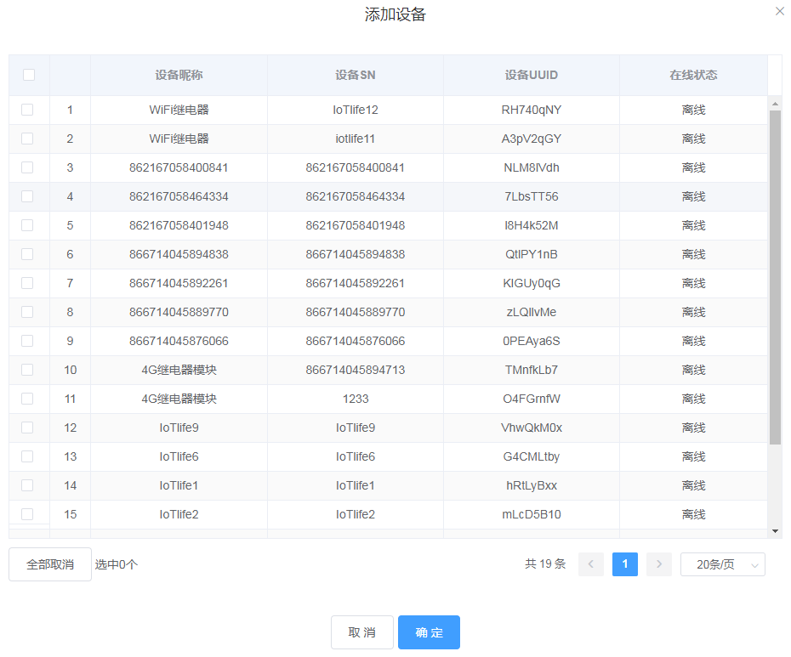Select checkbox of row 10 TMnfkLb7
Screen dimensions: 791x657
tap(27, 370)
